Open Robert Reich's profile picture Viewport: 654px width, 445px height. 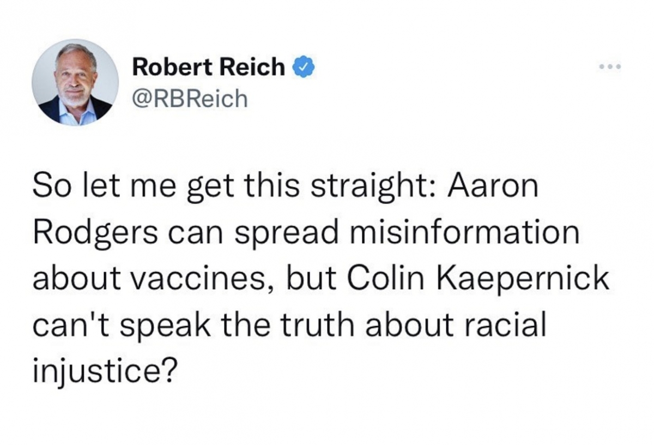click(x=75, y=82)
